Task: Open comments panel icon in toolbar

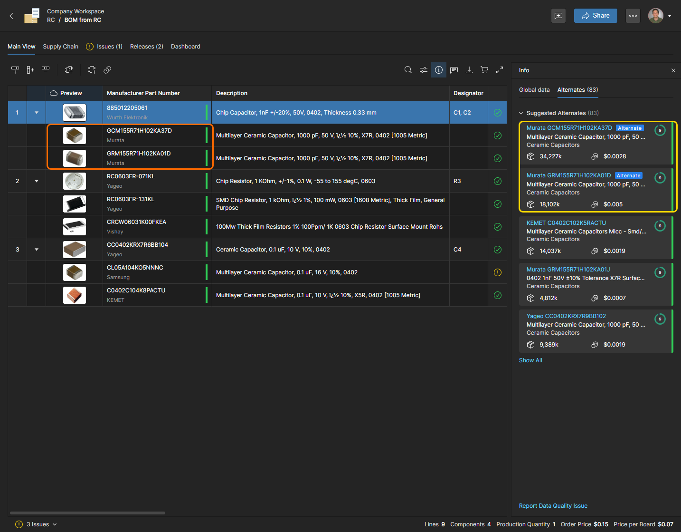Action: (x=454, y=70)
